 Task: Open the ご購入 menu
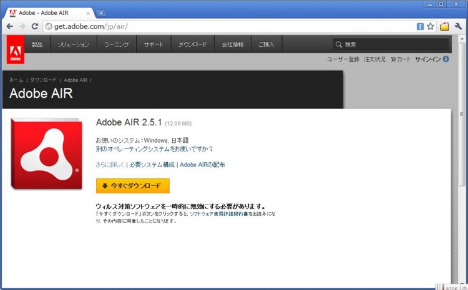(266, 44)
